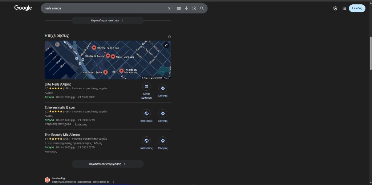372x185 pixels.
Task: Open The Beauty Mix Alimos listing title
Action: 62,135
